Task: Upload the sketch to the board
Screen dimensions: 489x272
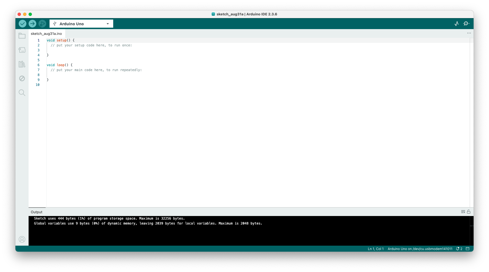Action: pos(32,24)
